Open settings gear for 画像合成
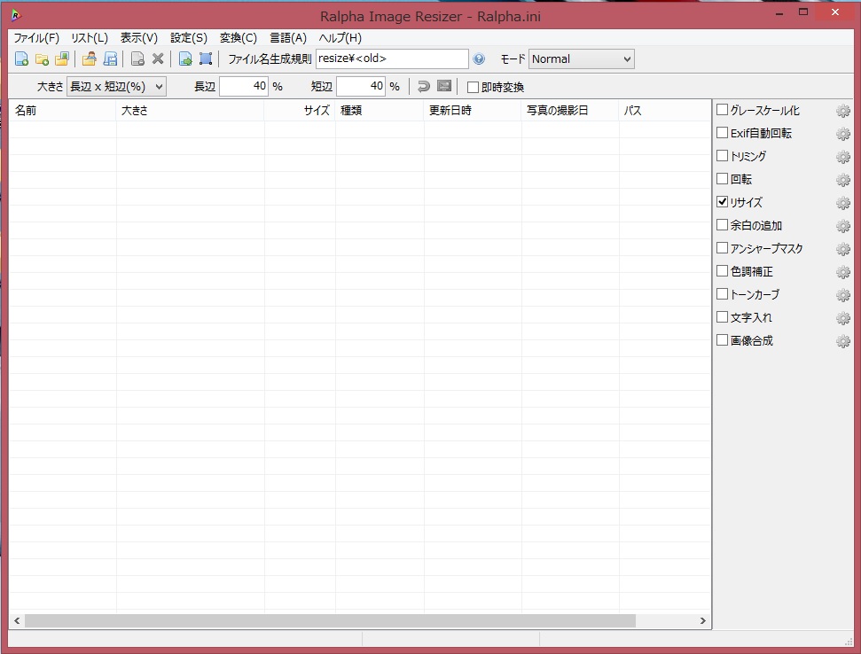The image size is (861, 654). tap(842, 341)
